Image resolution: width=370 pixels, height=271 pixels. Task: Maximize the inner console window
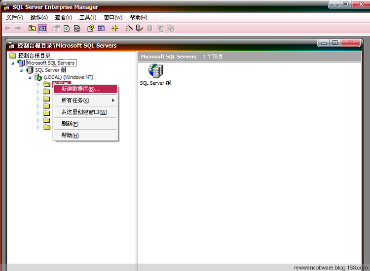[x=335, y=43]
